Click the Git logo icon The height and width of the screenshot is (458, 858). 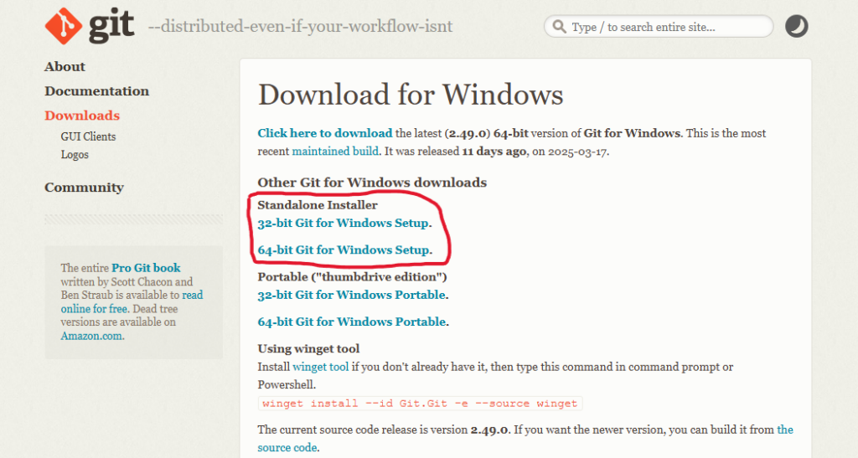point(64,26)
